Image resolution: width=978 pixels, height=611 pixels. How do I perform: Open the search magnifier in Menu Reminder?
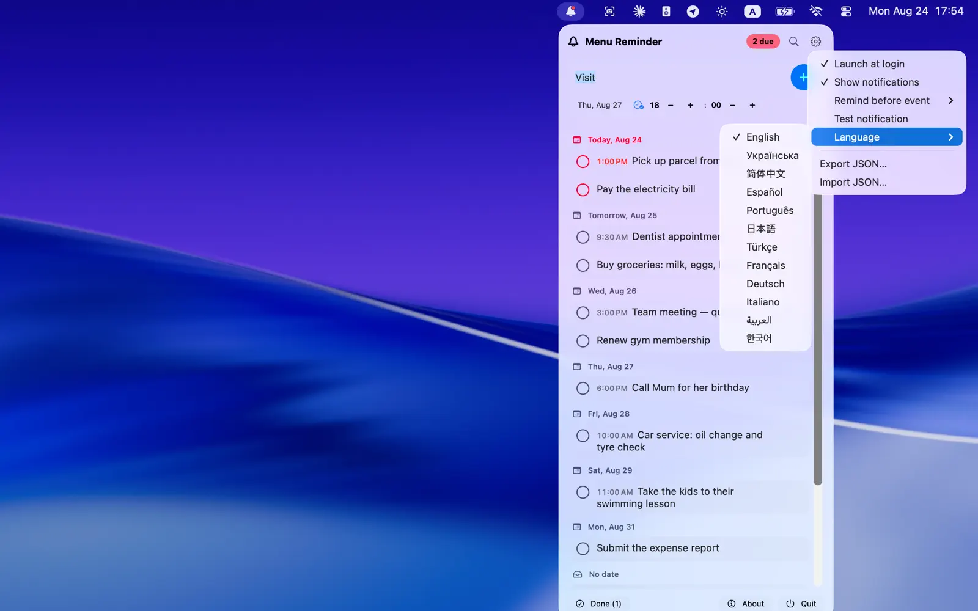click(x=793, y=42)
